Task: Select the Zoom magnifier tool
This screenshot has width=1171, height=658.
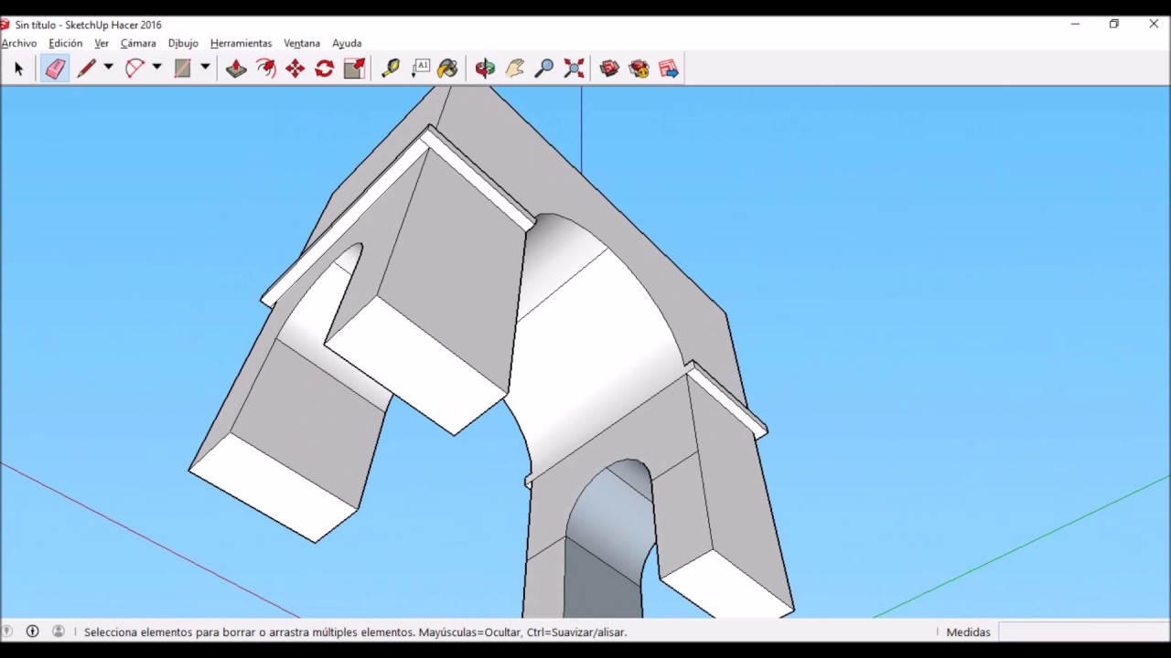Action: [x=543, y=69]
